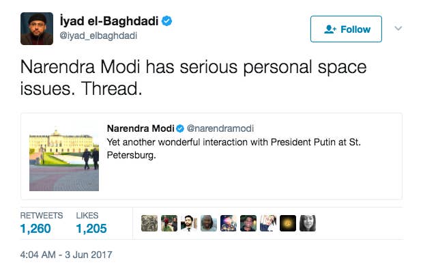The image size is (423, 269).
Task: Open the 4:04 AM - 3 Jun 2017 timestamp
Action: pyautogui.click(x=66, y=255)
